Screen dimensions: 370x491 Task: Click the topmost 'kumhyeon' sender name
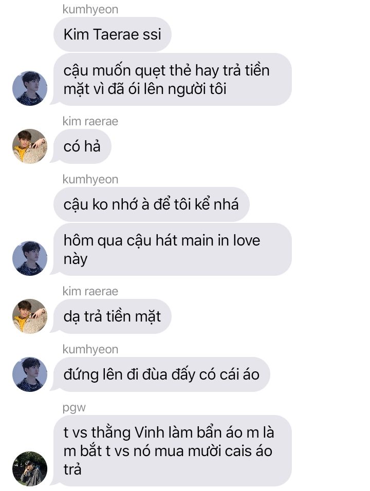pyautogui.click(x=90, y=9)
